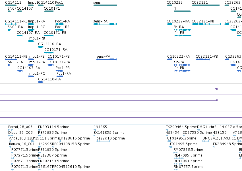Click the CG10222-RA transcript label
Viewport: 242px width, 171px height.
(x=178, y=21)
